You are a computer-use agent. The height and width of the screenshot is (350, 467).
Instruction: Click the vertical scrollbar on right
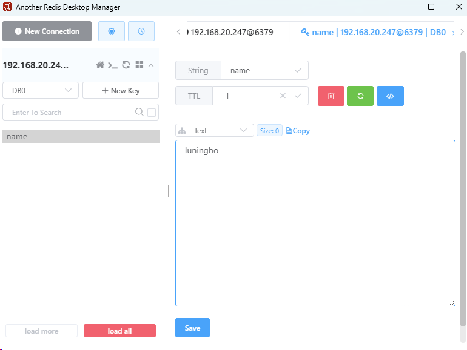pyautogui.click(x=463, y=189)
